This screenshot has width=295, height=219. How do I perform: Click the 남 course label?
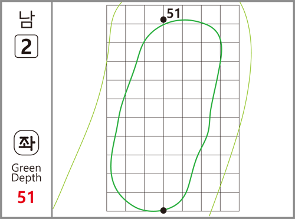click(27, 19)
